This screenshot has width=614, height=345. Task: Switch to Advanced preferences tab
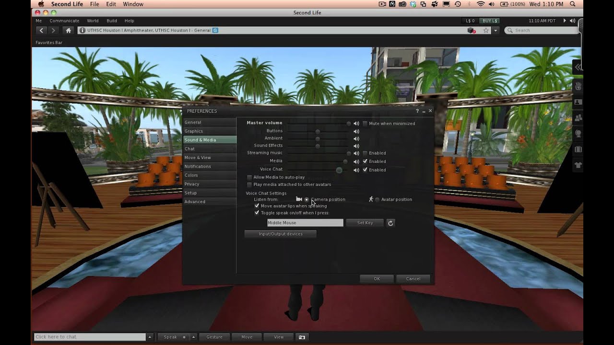210,202
